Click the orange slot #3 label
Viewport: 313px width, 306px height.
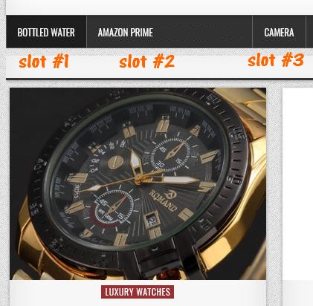276,60
